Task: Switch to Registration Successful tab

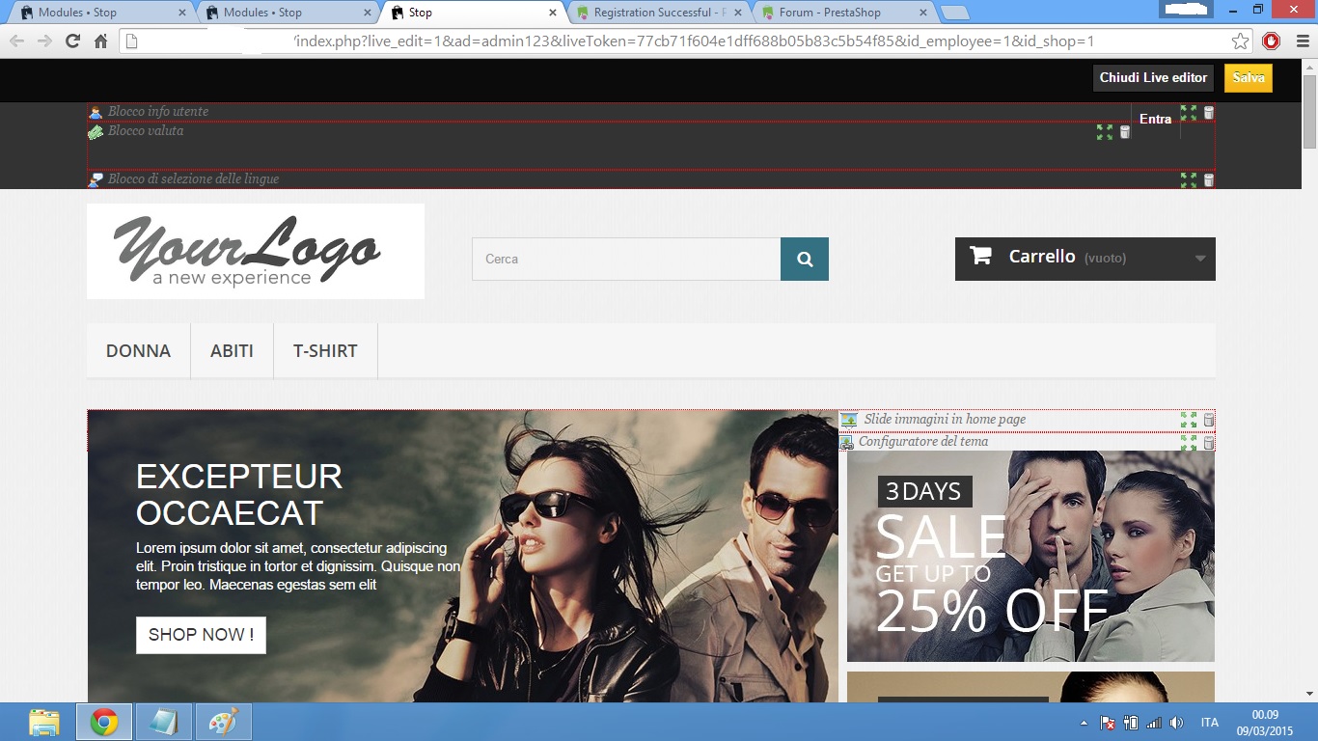Action: coord(658,13)
